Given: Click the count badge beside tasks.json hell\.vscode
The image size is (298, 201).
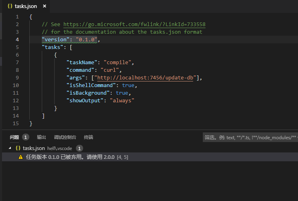Looking at the screenshot, I should point(79,148).
